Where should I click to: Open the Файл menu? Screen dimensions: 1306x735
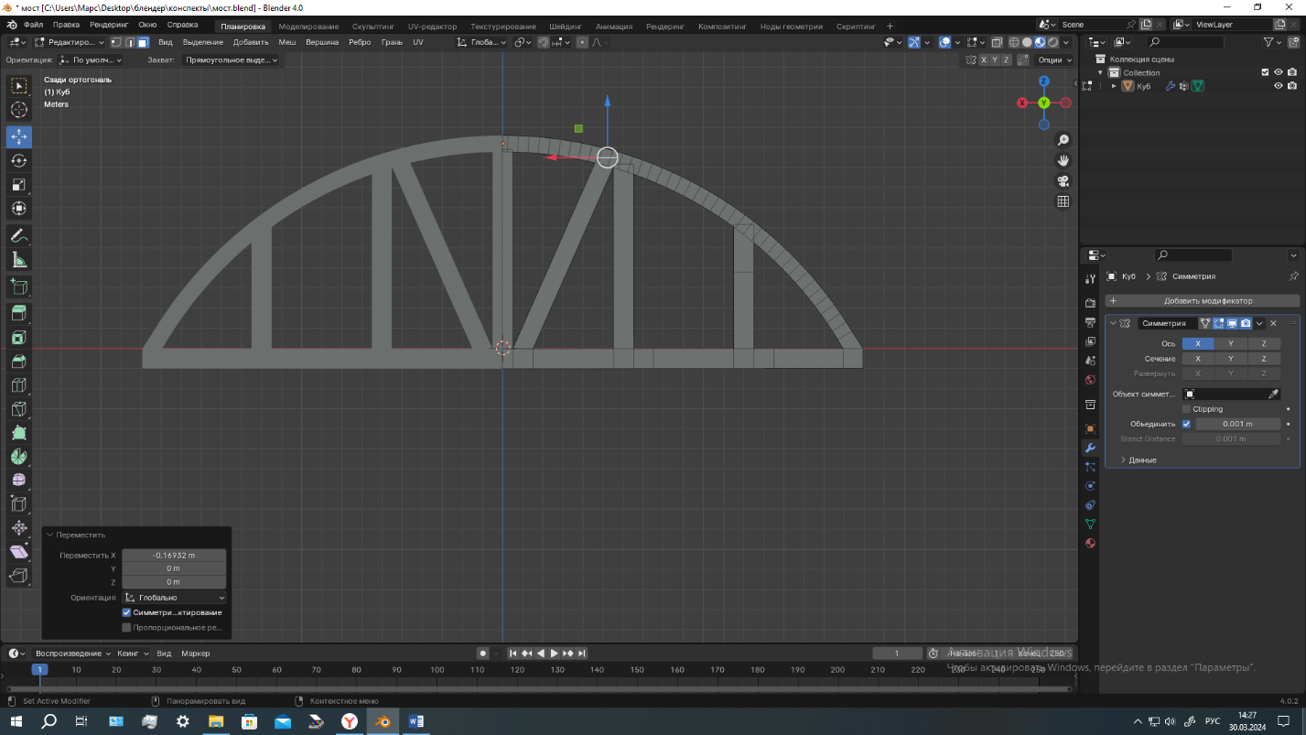click(33, 25)
